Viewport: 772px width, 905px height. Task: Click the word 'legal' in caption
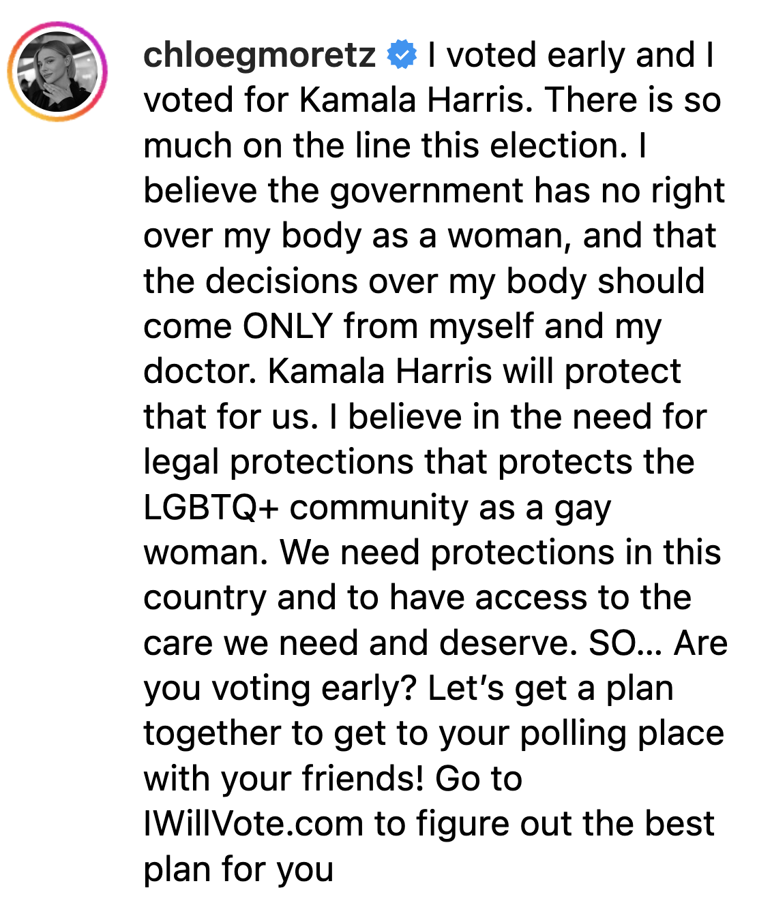180,463
